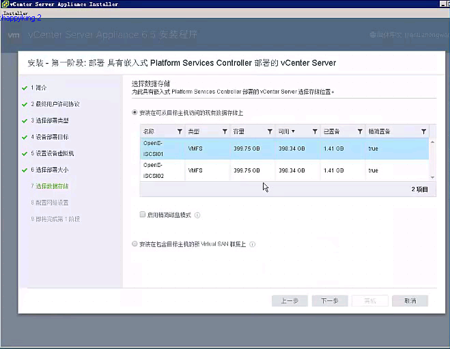Click the installer title bar icon

[5, 4]
